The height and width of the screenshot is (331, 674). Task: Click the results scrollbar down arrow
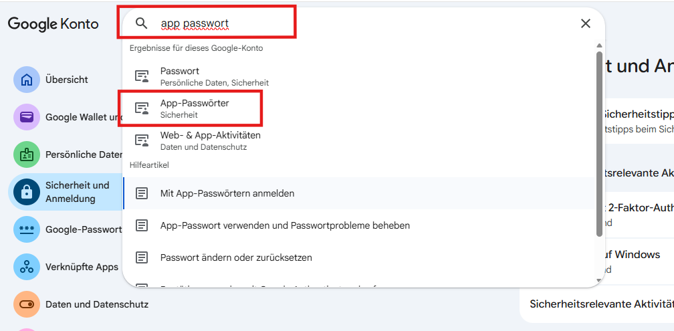(x=599, y=281)
